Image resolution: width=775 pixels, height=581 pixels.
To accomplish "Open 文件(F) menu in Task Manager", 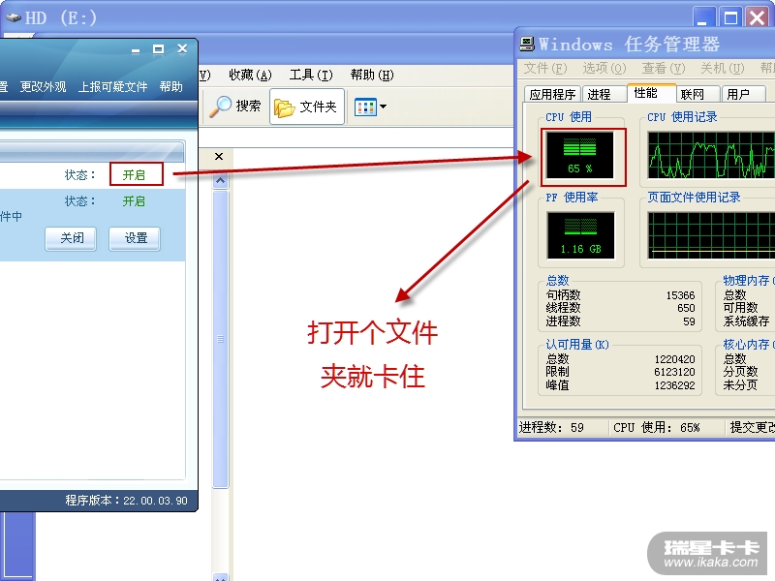I will coord(545,68).
